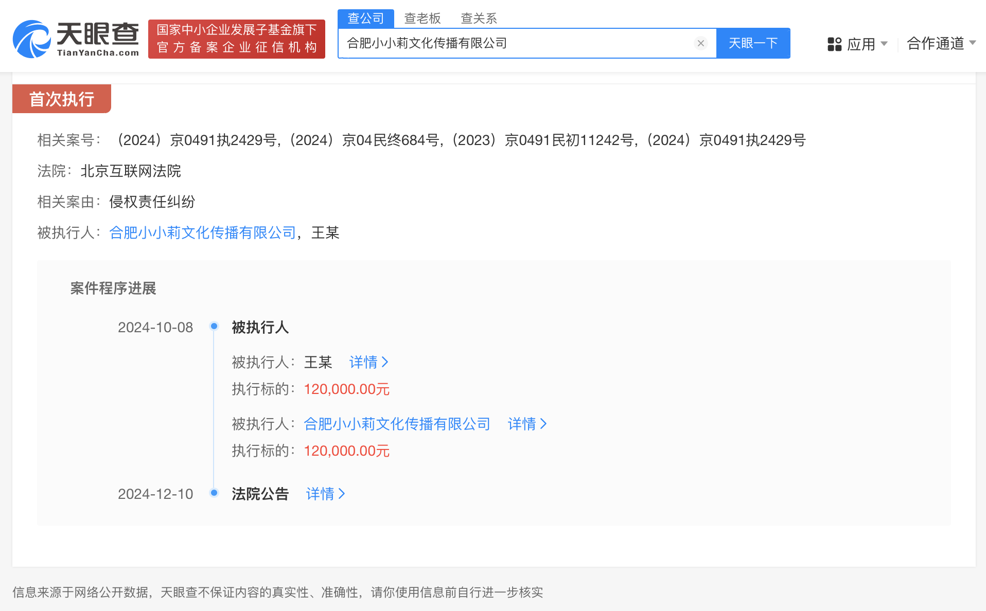
Task: Open 合肥小小莉文化传播有限公司 link beside 被执行人 header
Action: [203, 233]
